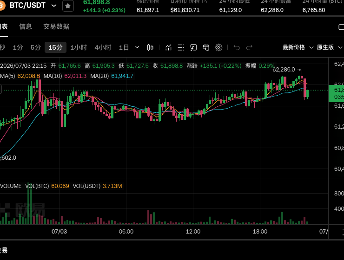This screenshot has height=260, width=344.
Task: Click the candle low value 61,727.5
Action: 138,66
